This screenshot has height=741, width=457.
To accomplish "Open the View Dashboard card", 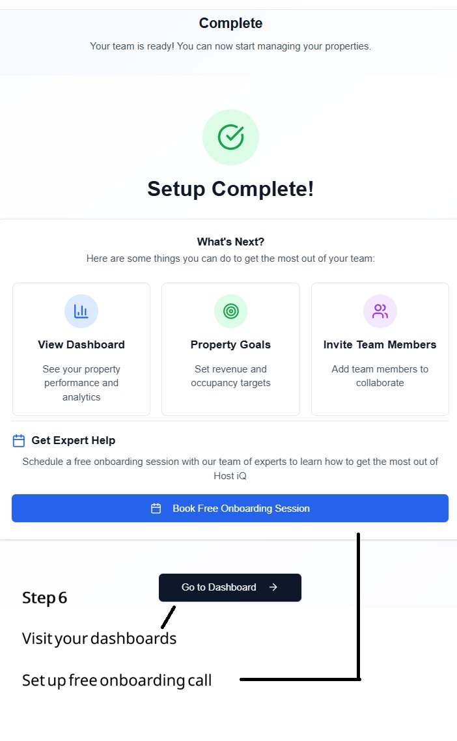I will (81, 349).
